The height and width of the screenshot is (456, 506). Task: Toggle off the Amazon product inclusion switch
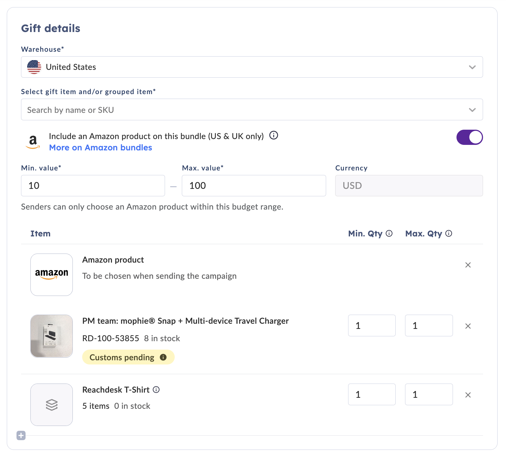(469, 137)
